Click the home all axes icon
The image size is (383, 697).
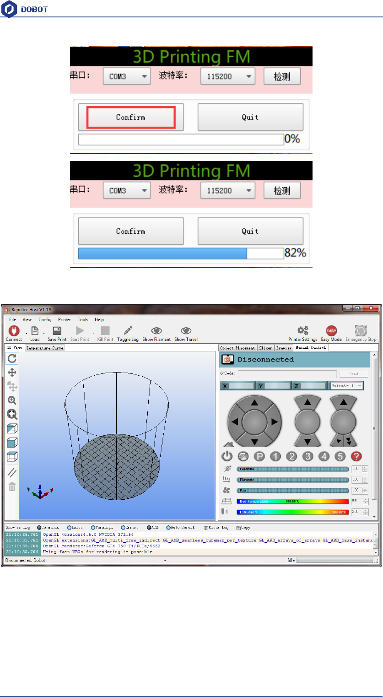click(x=227, y=443)
